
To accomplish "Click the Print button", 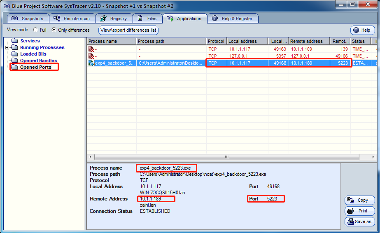I will pyautogui.click(x=360, y=211).
